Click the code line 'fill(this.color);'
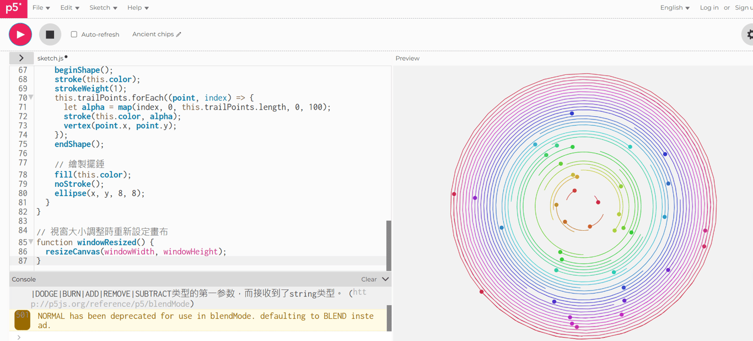Screen dimensions: 753x341 (x=93, y=175)
